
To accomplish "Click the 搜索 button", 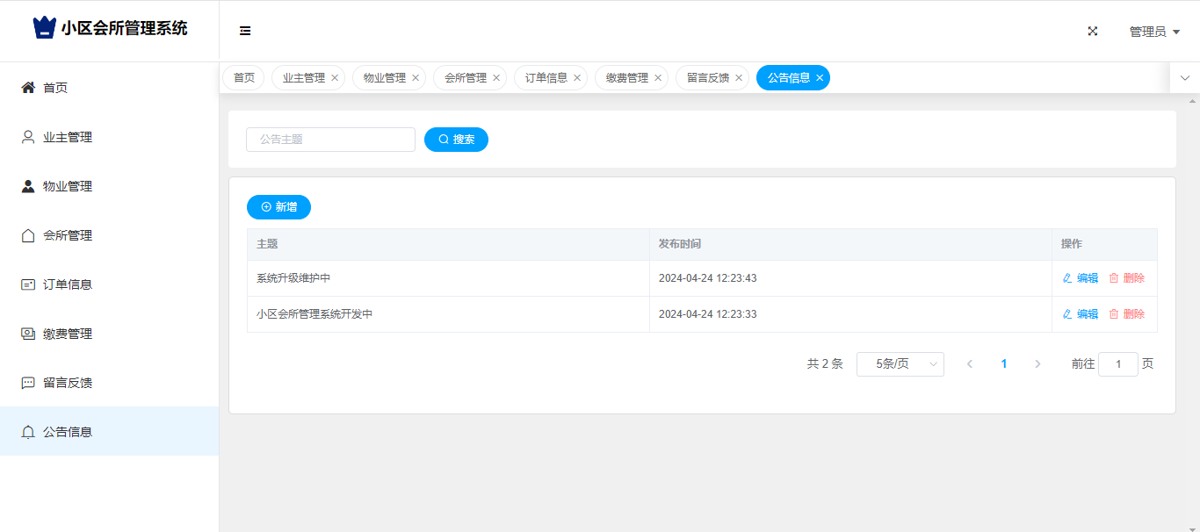I will (x=456, y=140).
